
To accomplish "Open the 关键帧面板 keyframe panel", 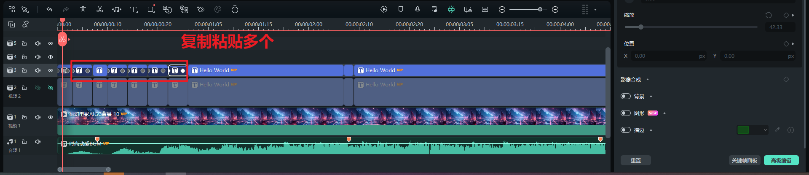I will (744, 160).
